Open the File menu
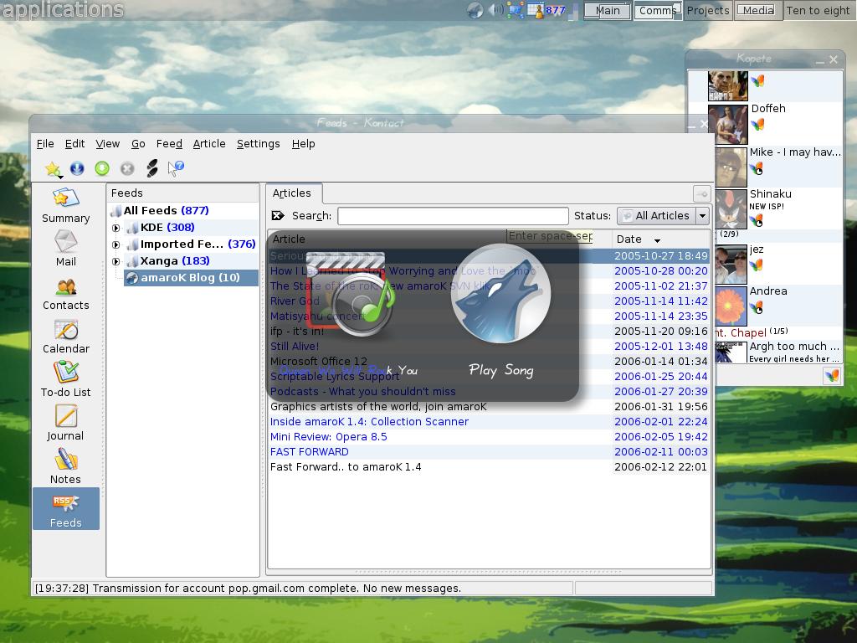This screenshot has width=857, height=643. 45,144
